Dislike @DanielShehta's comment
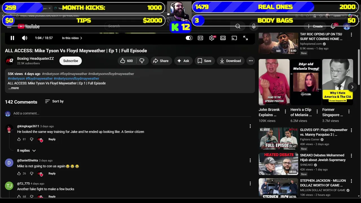This screenshot has width=361, height=203. point(32,174)
